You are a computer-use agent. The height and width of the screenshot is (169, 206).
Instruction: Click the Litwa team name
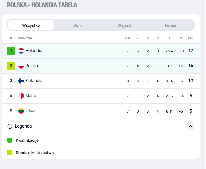(31, 111)
